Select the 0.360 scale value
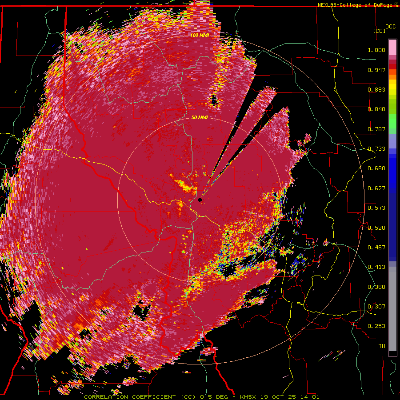400x400 pixels. pyautogui.click(x=376, y=287)
